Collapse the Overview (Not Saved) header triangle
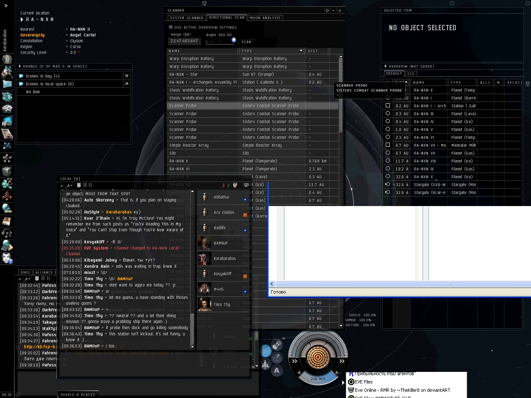Screen dimensions: 531x398 [x=386, y=66]
